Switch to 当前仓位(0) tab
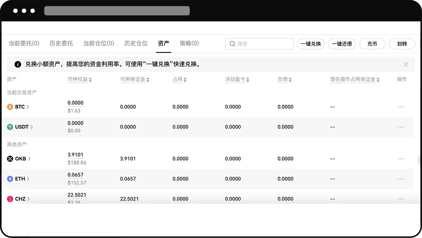 click(x=99, y=43)
